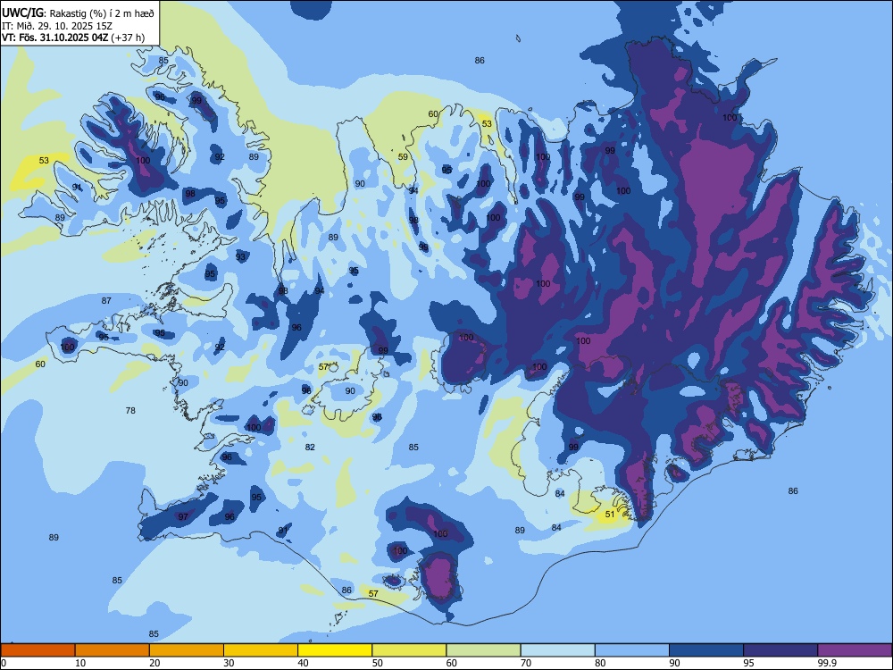This screenshot has height=670, width=893.
Task: Click the humidity value 87 on the map
Action: click(x=106, y=300)
